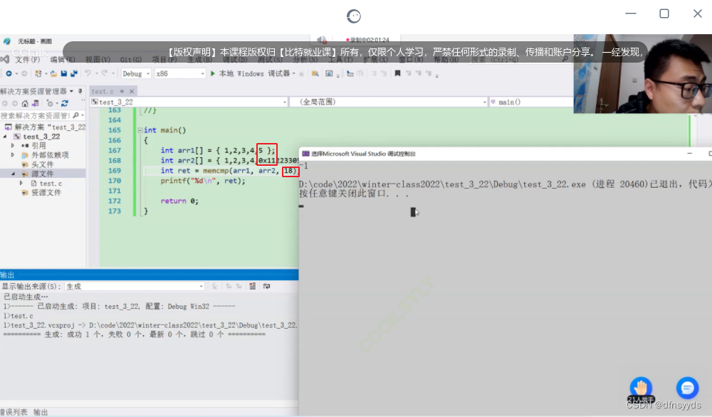Open the main() member dropdown
This screenshot has height=417, width=712.
tap(531, 102)
